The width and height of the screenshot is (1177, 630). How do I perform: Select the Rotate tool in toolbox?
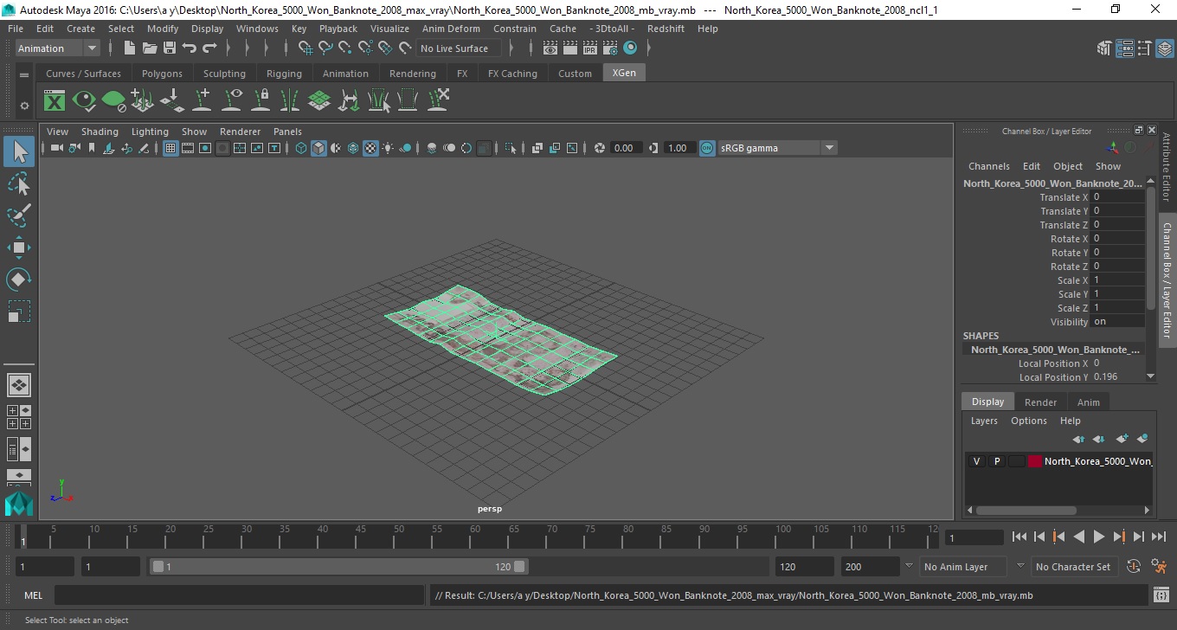point(19,279)
